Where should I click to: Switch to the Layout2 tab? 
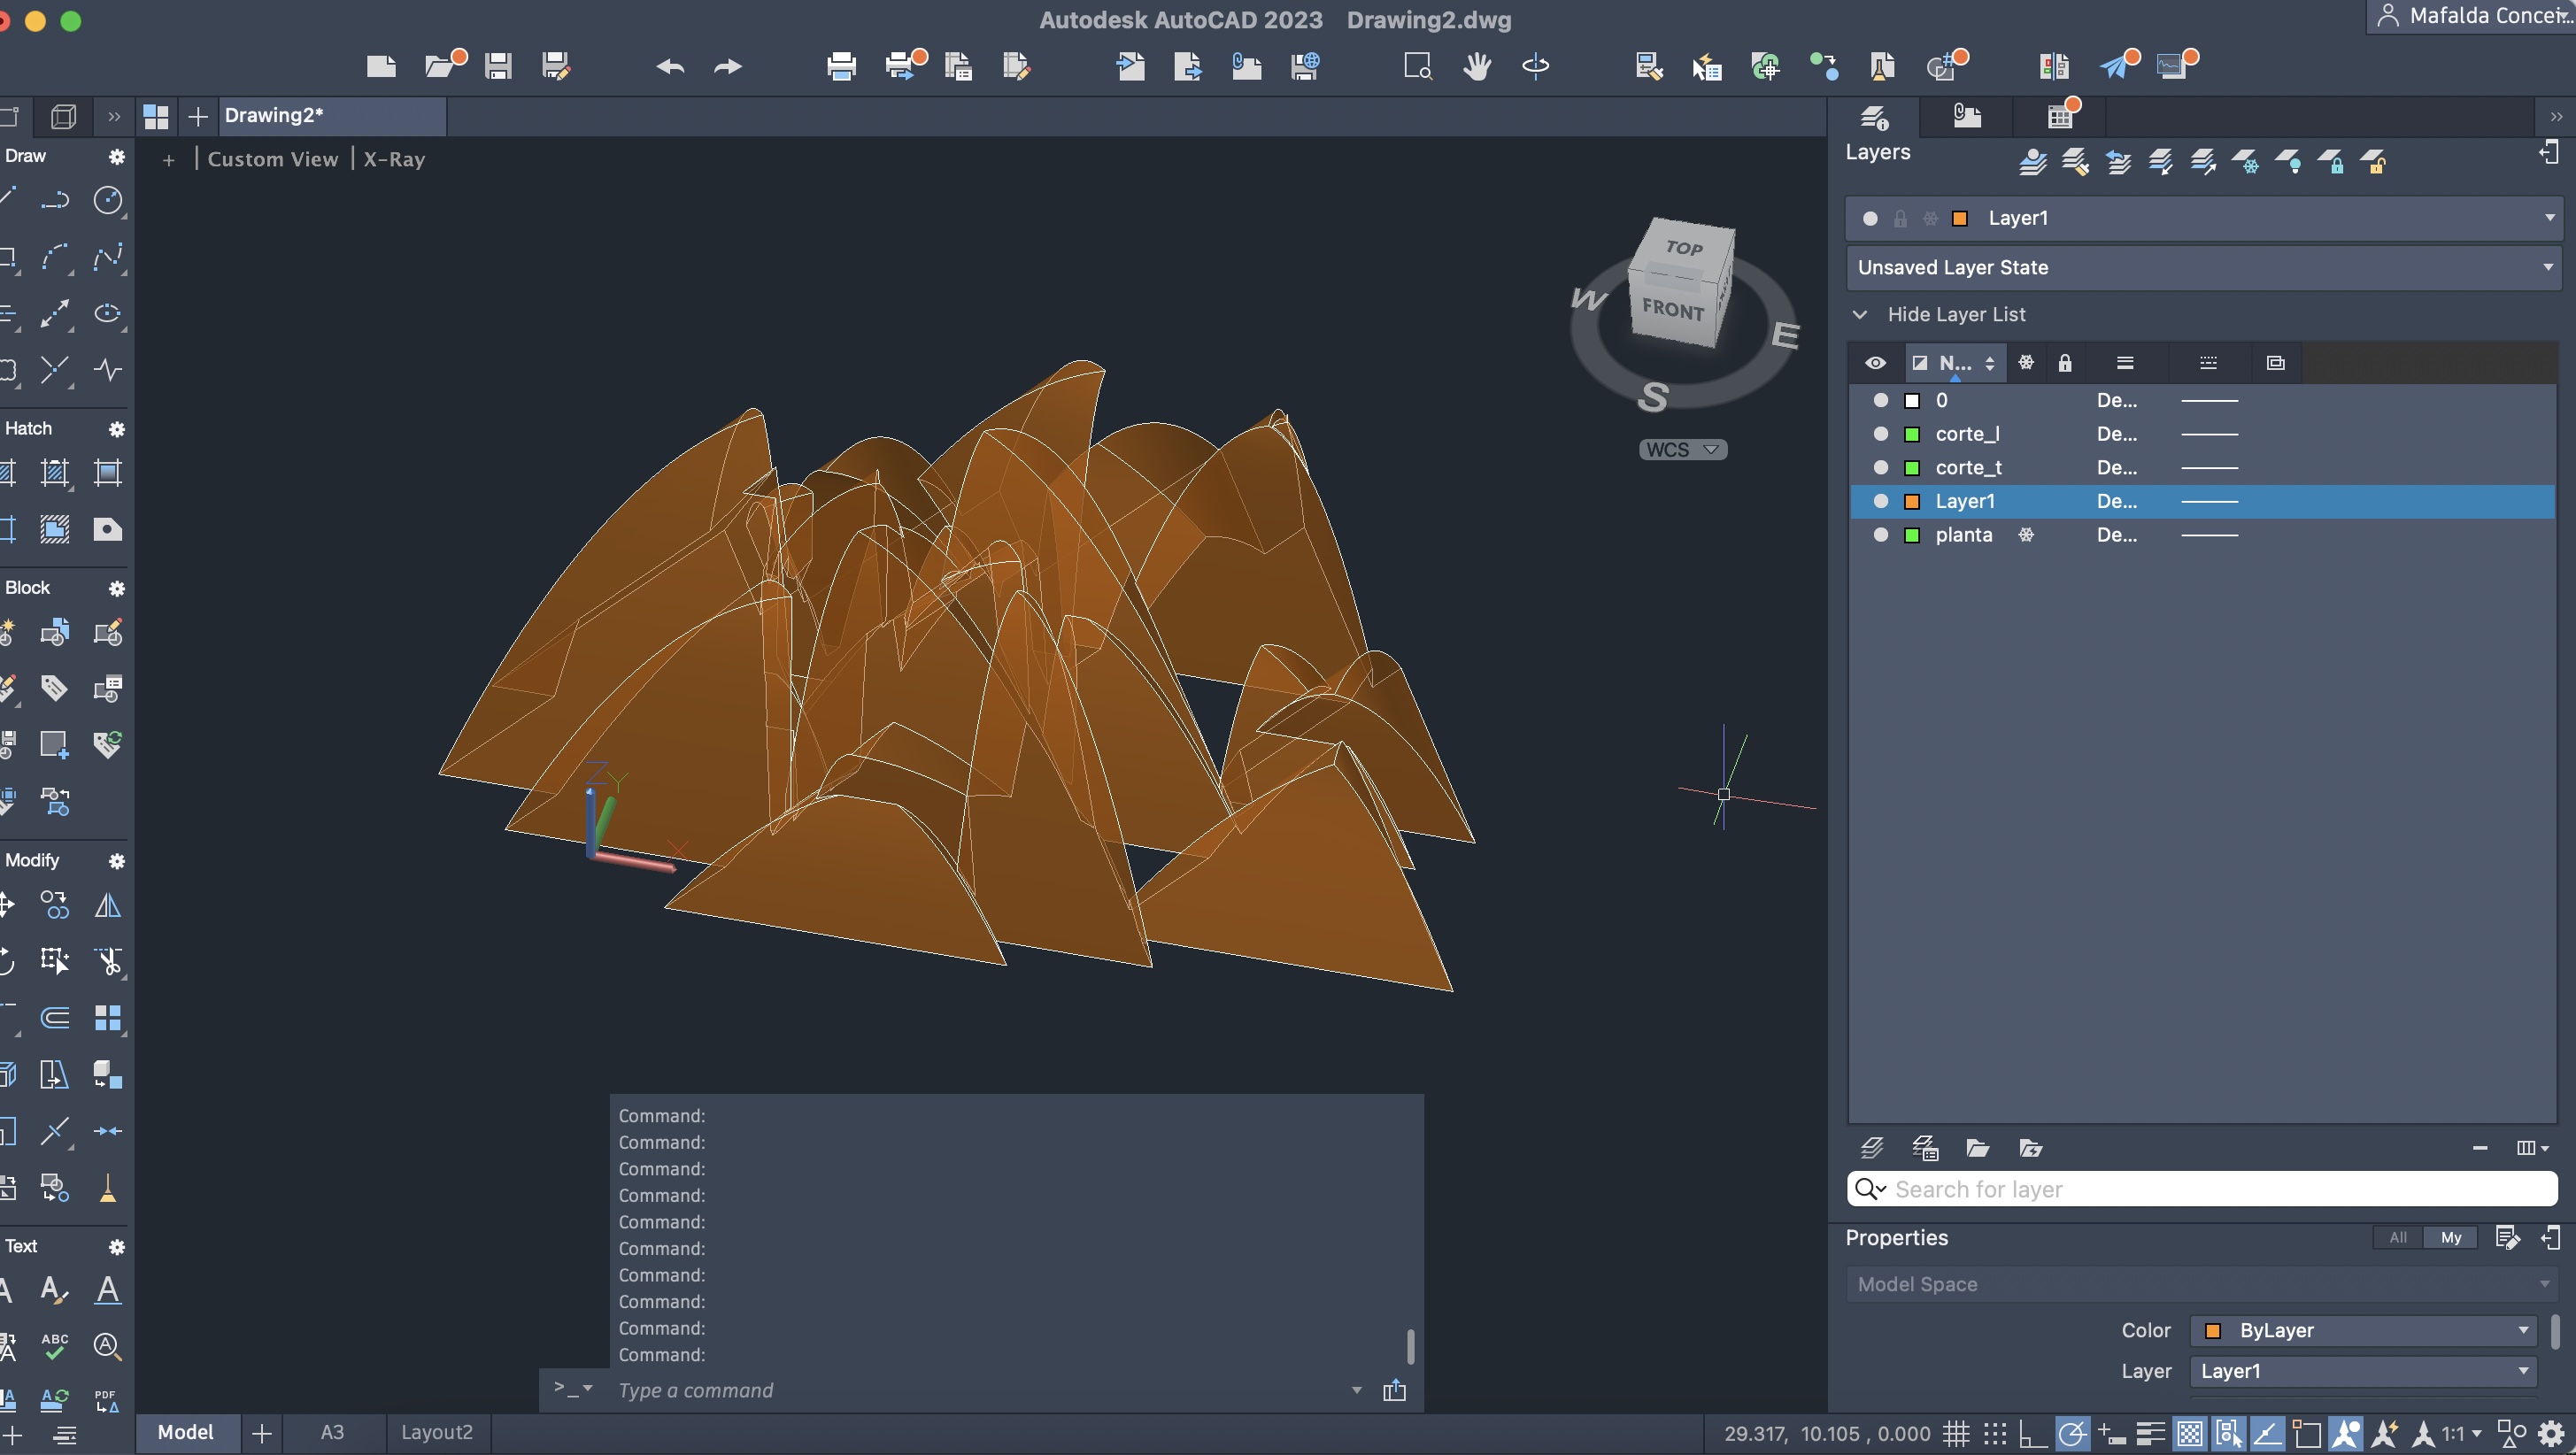coord(436,1432)
